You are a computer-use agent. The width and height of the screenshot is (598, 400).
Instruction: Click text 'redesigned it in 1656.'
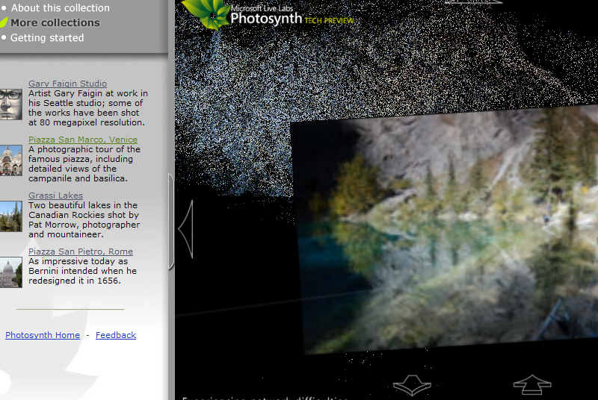74,281
